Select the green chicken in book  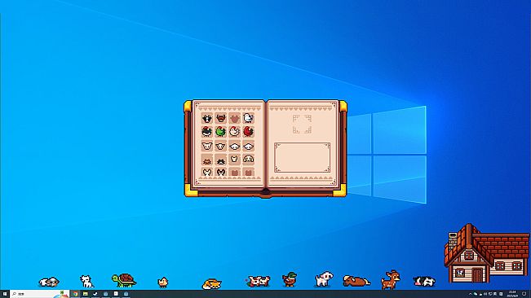coord(221,132)
